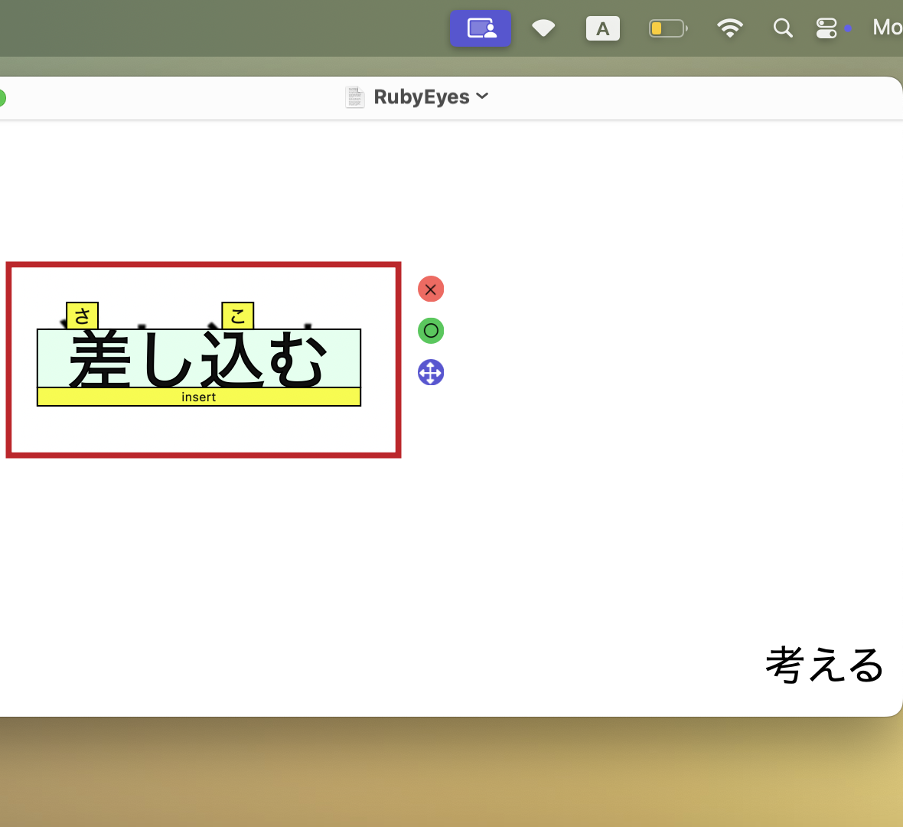Expand the chevron next to RubyEyes title

click(482, 96)
